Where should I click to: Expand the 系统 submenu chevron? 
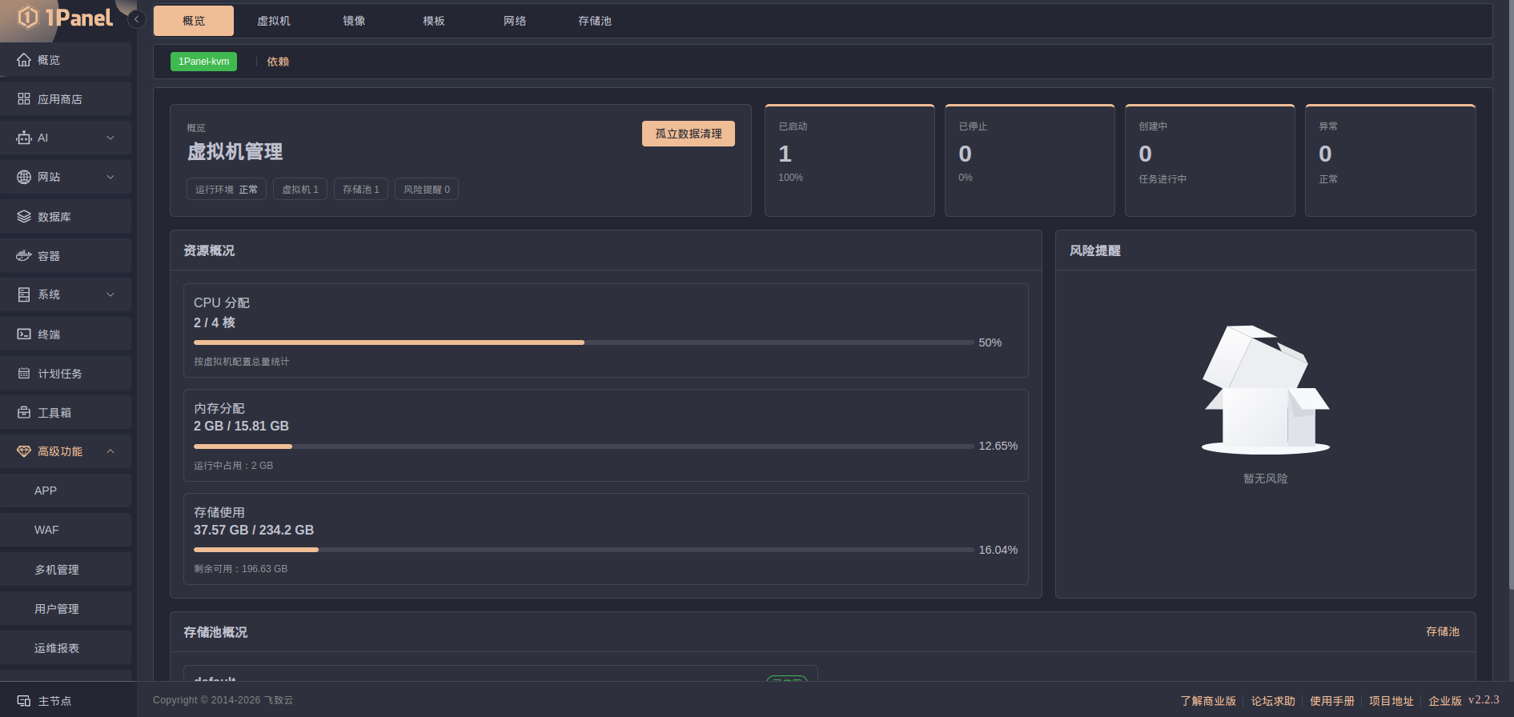point(110,294)
